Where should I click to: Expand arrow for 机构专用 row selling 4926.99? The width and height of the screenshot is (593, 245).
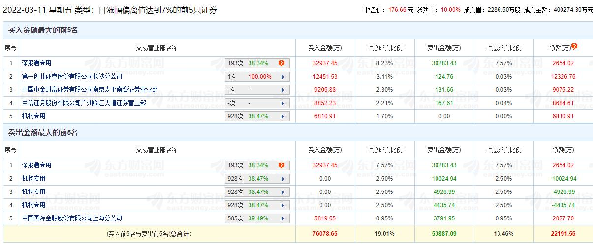click(283, 192)
